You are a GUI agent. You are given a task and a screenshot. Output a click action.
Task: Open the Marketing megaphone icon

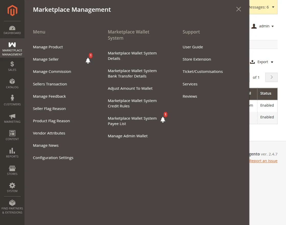pyautogui.click(x=12, y=116)
